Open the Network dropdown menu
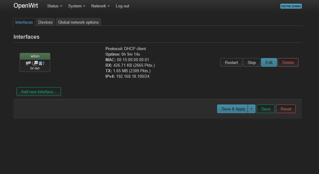This screenshot has height=174, width=319. (100, 6)
